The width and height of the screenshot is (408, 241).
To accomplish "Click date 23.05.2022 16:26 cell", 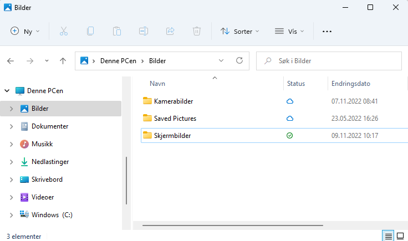I will [355, 119].
